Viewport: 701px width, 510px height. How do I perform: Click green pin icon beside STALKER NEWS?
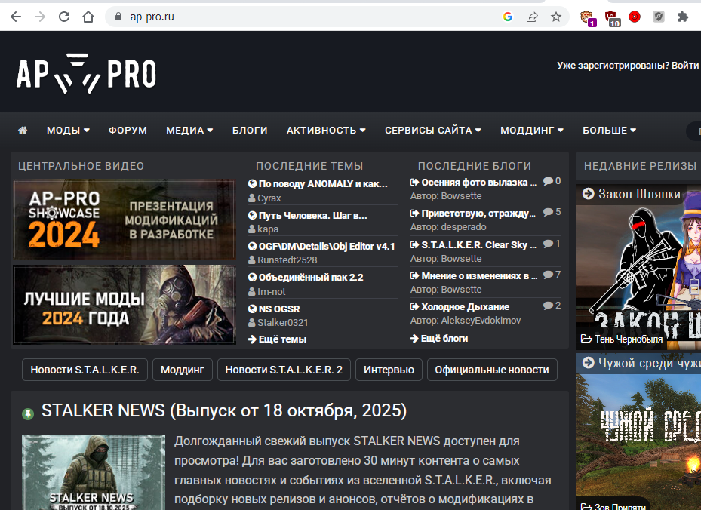[28, 414]
